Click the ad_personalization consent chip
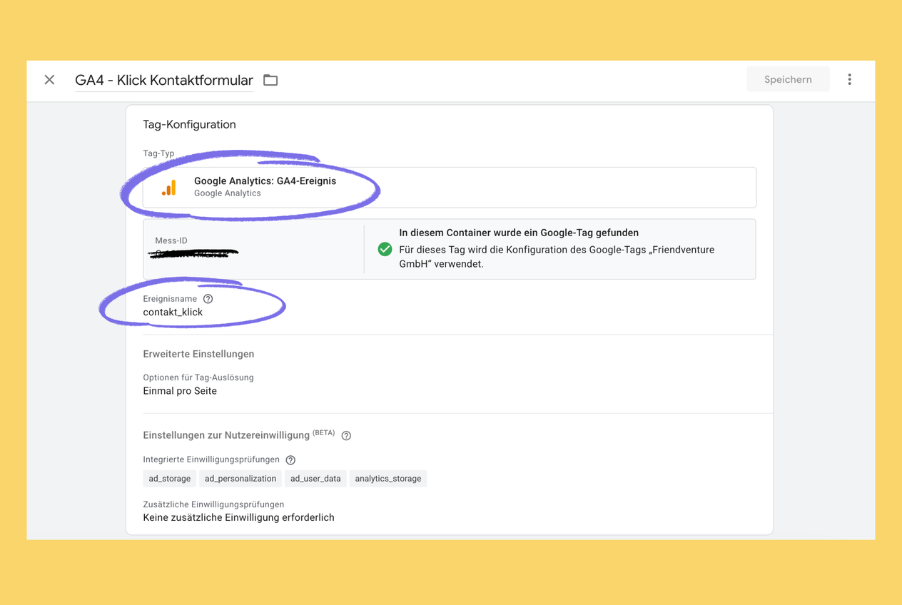This screenshot has width=902, height=605. (240, 479)
